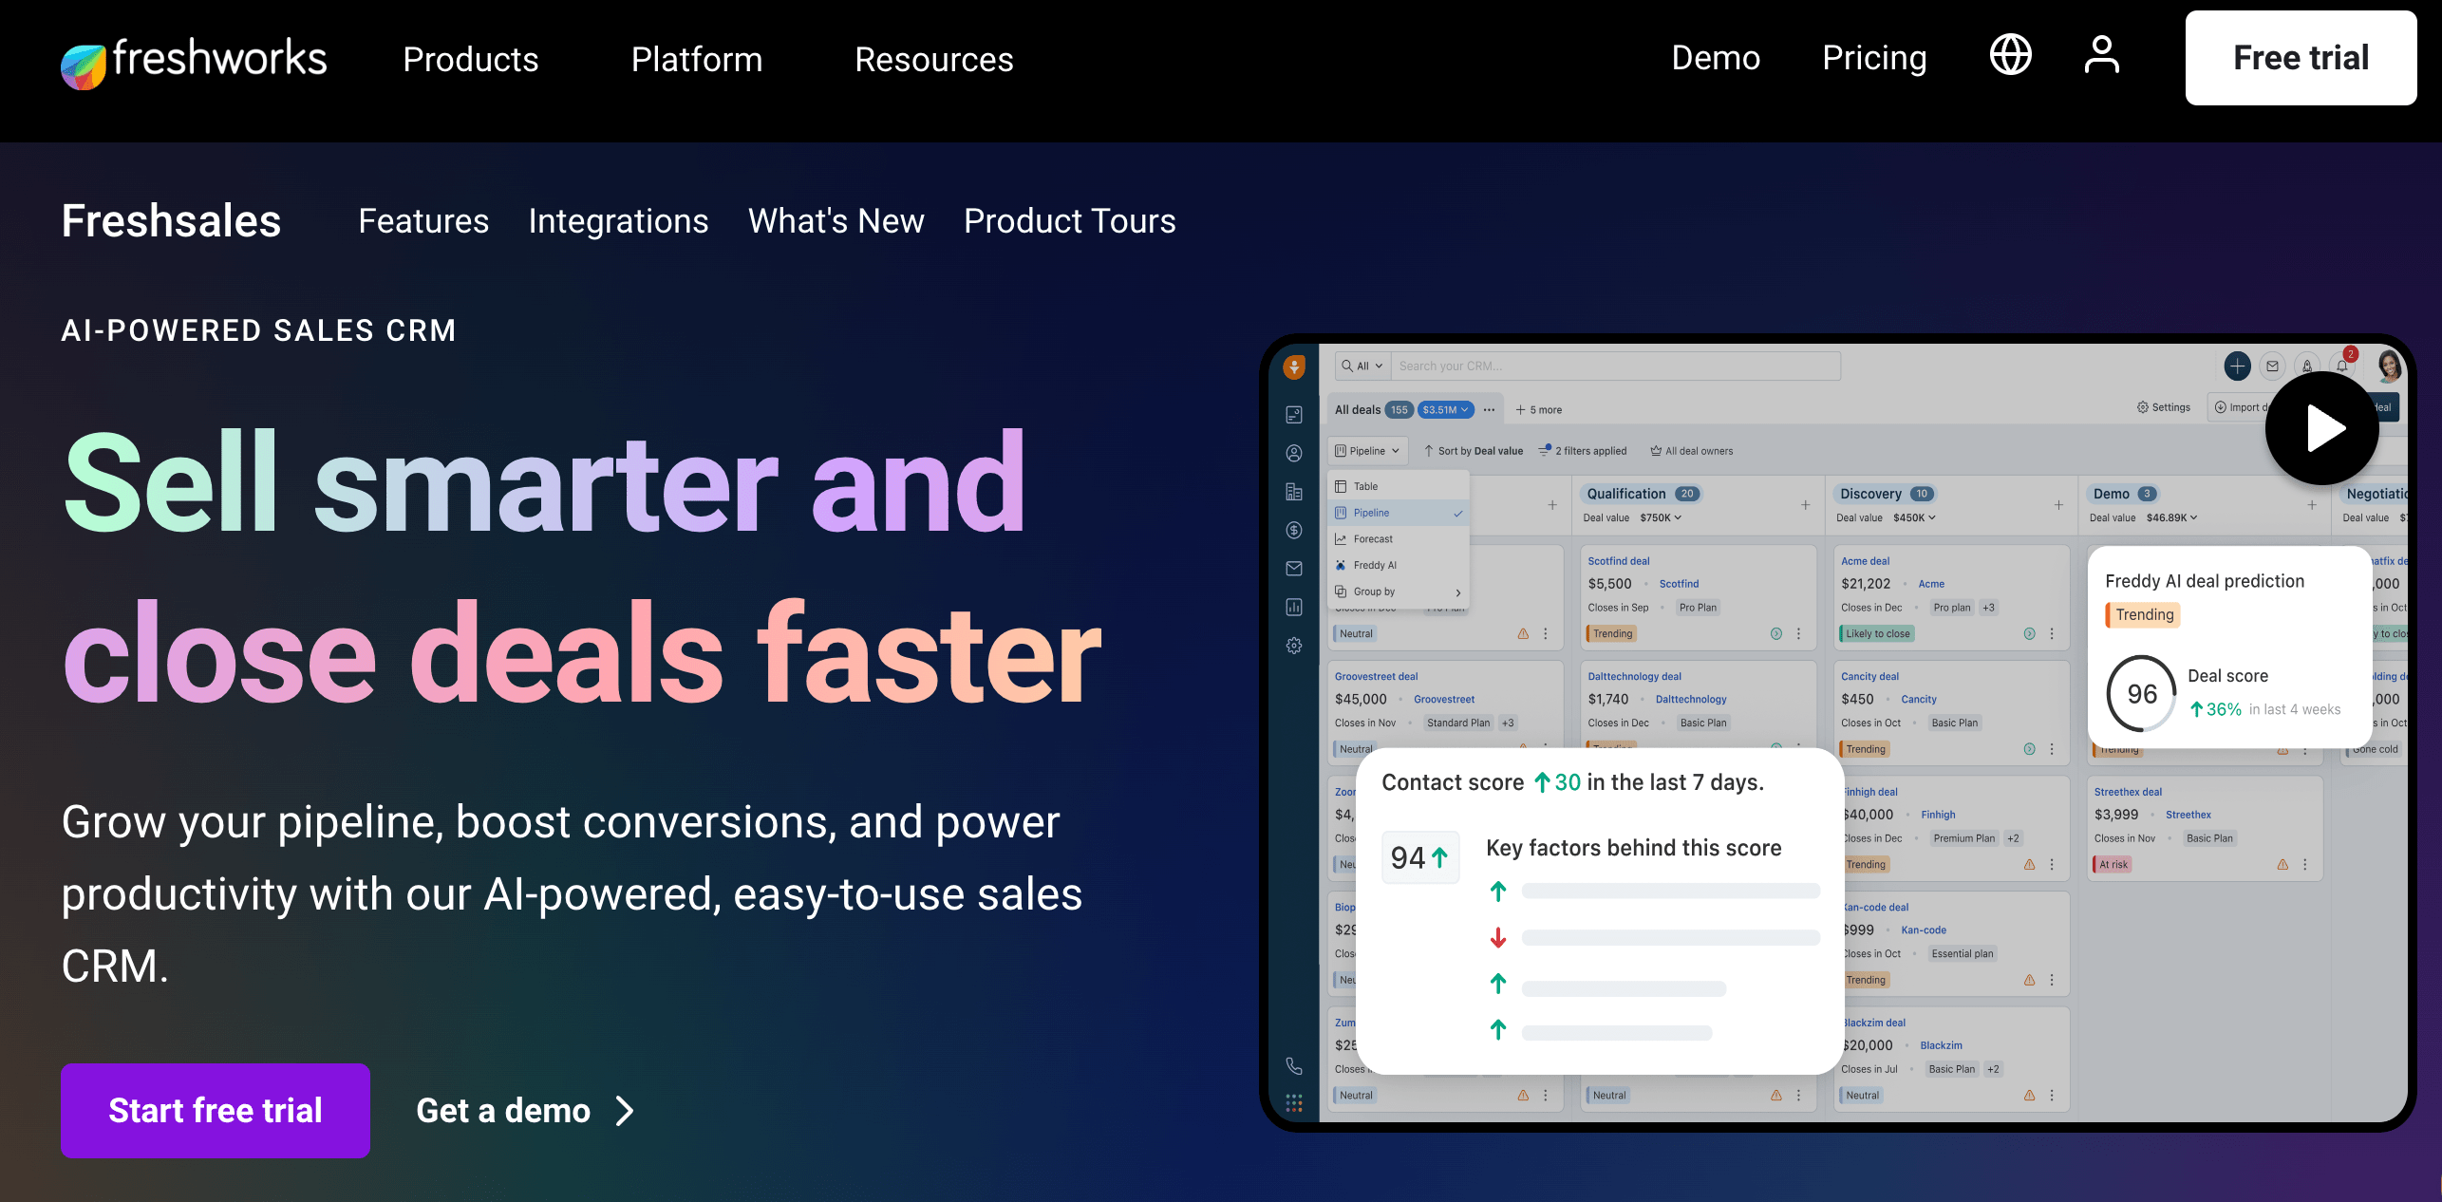
Task: Click the three dots next to All deals
Action: 1489,410
